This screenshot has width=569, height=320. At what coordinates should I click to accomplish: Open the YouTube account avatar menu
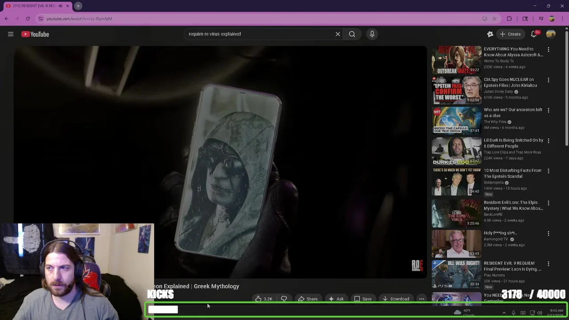(x=551, y=34)
